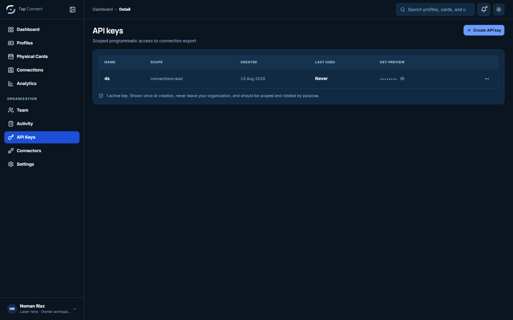
Task: Open Settings from sidebar
Action: click(x=42, y=164)
